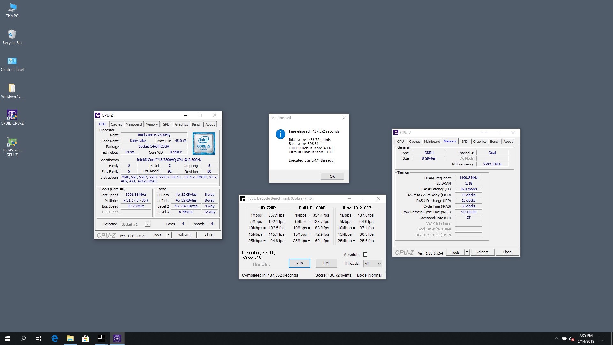Launch Microsoft Edge from taskbar

point(55,339)
